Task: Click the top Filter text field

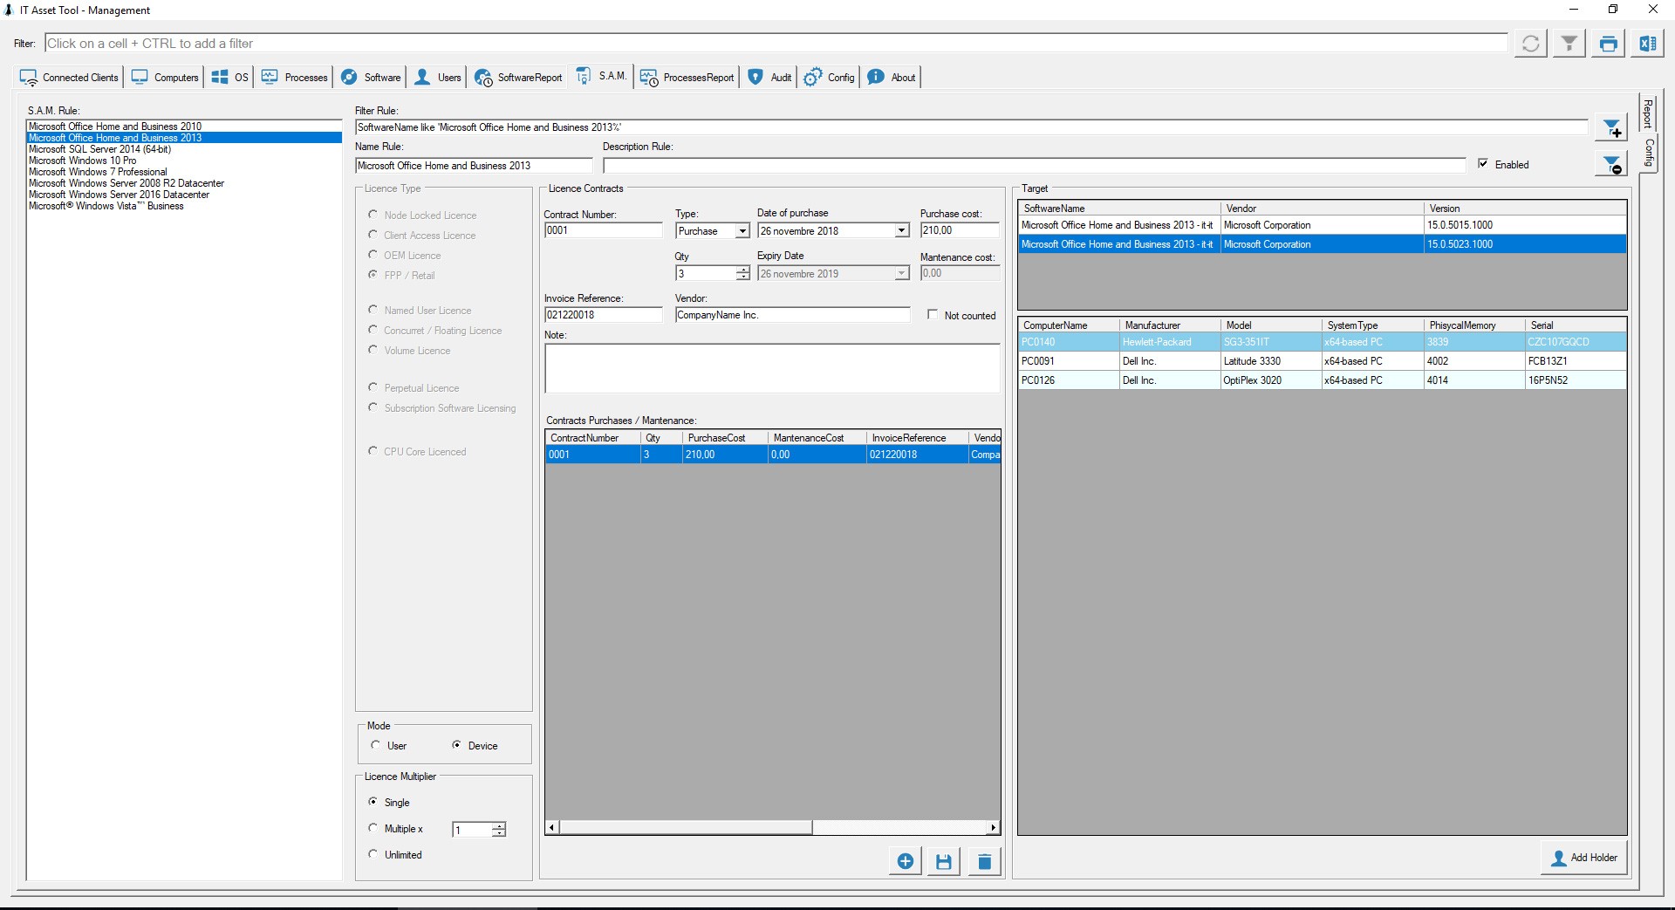Action: (x=776, y=44)
